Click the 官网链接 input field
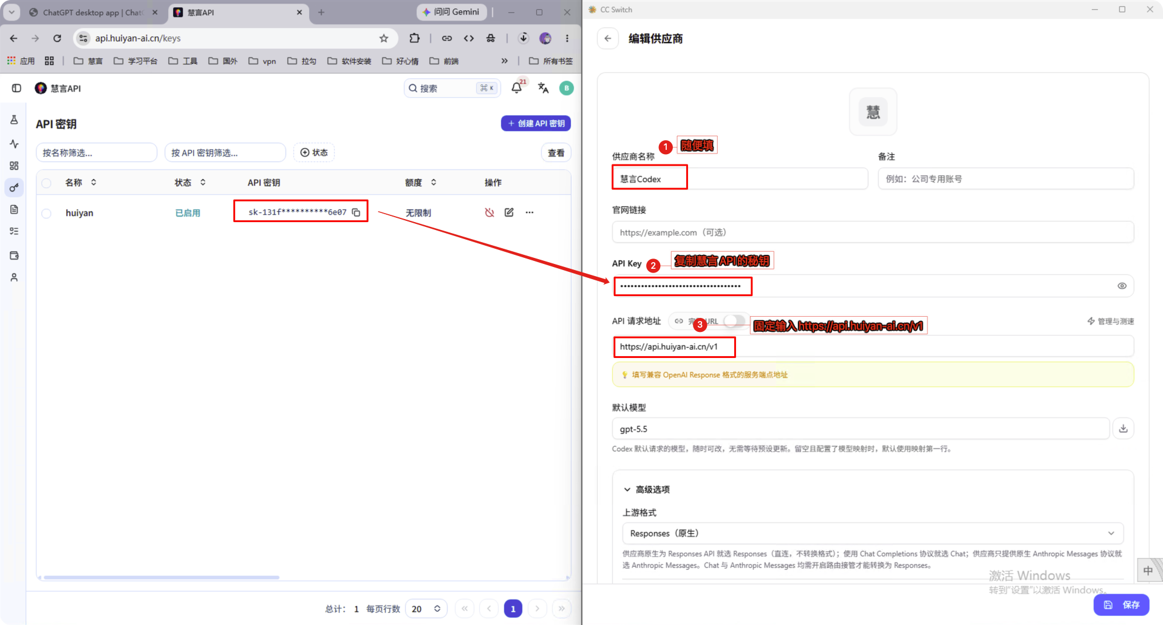This screenshot has width=1163, height=625. click(x=873, y=232)
